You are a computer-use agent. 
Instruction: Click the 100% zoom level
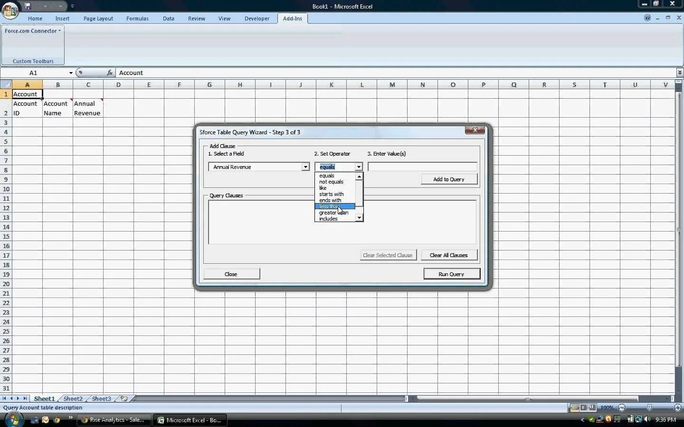click(x=607, y=408)
